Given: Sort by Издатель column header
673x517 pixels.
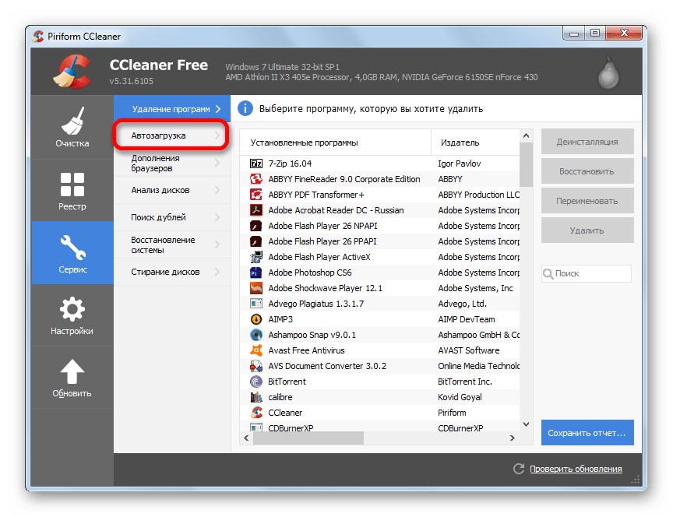Looking at the screenshot, I should click(x=475, y=142).
